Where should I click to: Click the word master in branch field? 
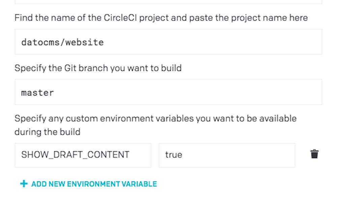click(x=37, y=93)
